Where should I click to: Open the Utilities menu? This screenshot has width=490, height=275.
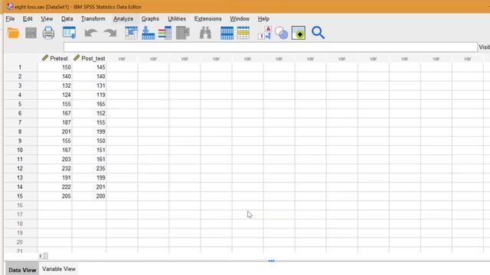177,18
